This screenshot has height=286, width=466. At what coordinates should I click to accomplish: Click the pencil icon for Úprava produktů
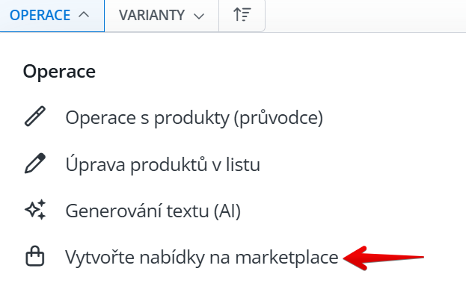pyautogui.click(x=34, y=163)
